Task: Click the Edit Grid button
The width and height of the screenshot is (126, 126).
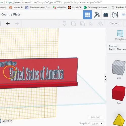Action: 96,117
